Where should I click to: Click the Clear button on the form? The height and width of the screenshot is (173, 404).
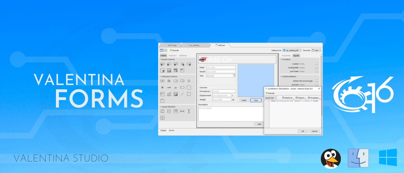[x=256, y=100]
